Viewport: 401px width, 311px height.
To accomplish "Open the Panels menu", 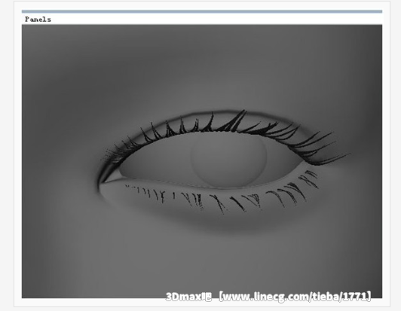I will [x=38, y=20].
